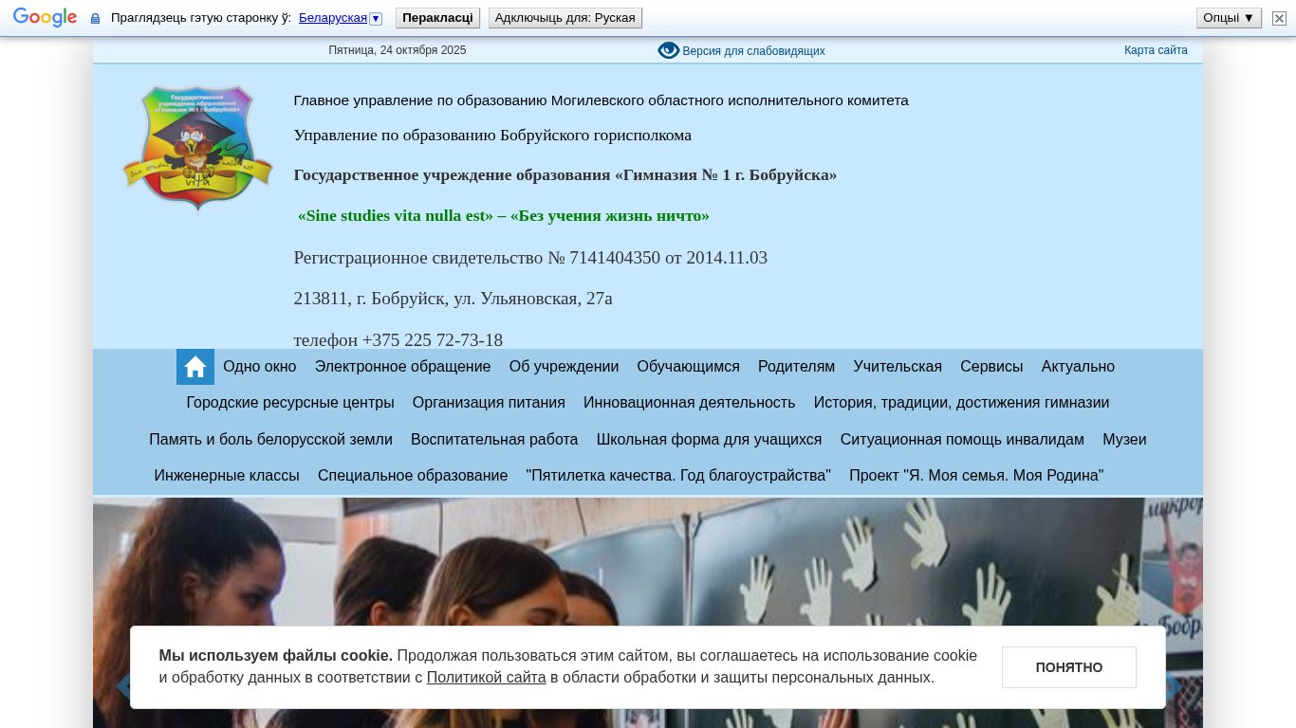The image size is (1296, 728).
Task: Select the Обучающимся menu item
Action: (x=688, y=367)
